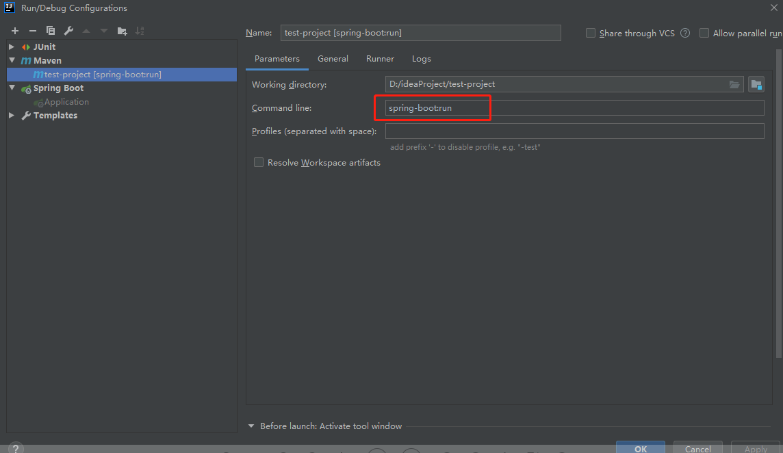The height and width of the screenshot is (453, 783).
Task: Enable Share through VCS checkbox
Action: click(590, 33)
